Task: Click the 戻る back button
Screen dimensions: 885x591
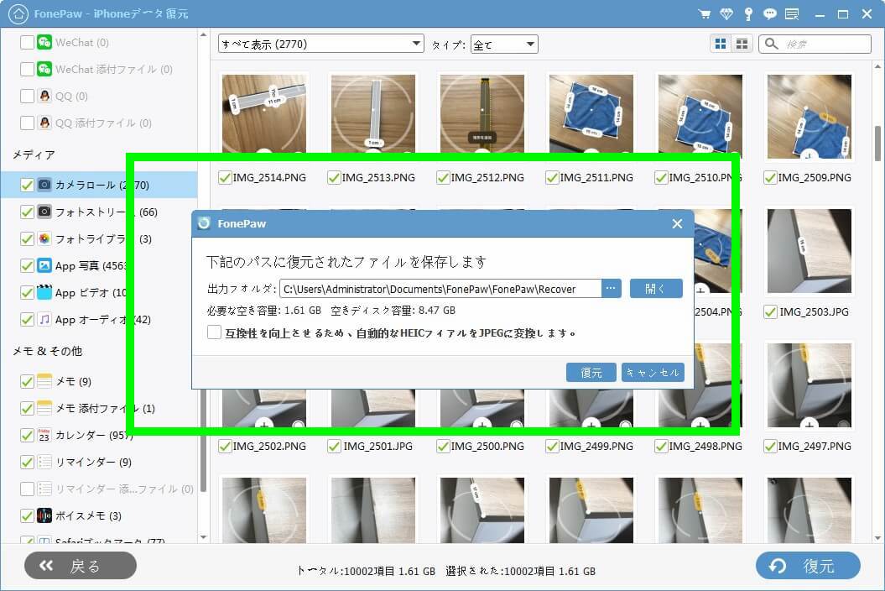Action: [81, 566]
